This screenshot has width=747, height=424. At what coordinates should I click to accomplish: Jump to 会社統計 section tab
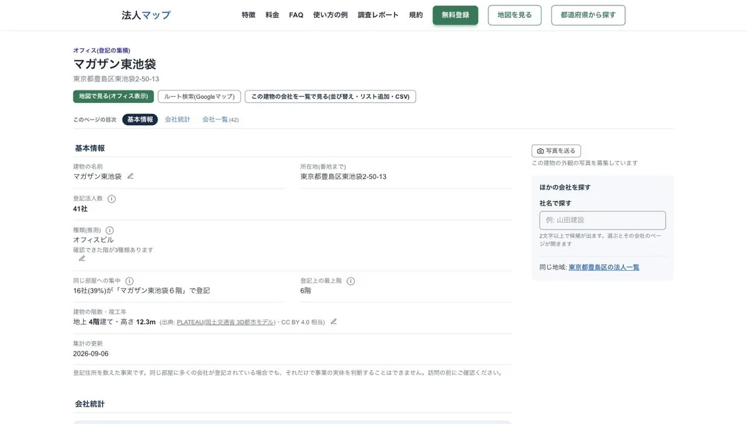[177, 119]
